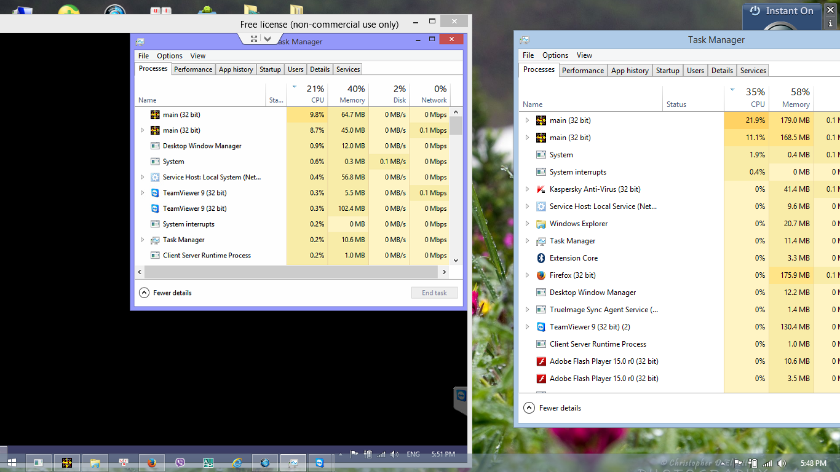Open remote tray Action Center flag
This screenshot has width=840, height=472.
354,455
